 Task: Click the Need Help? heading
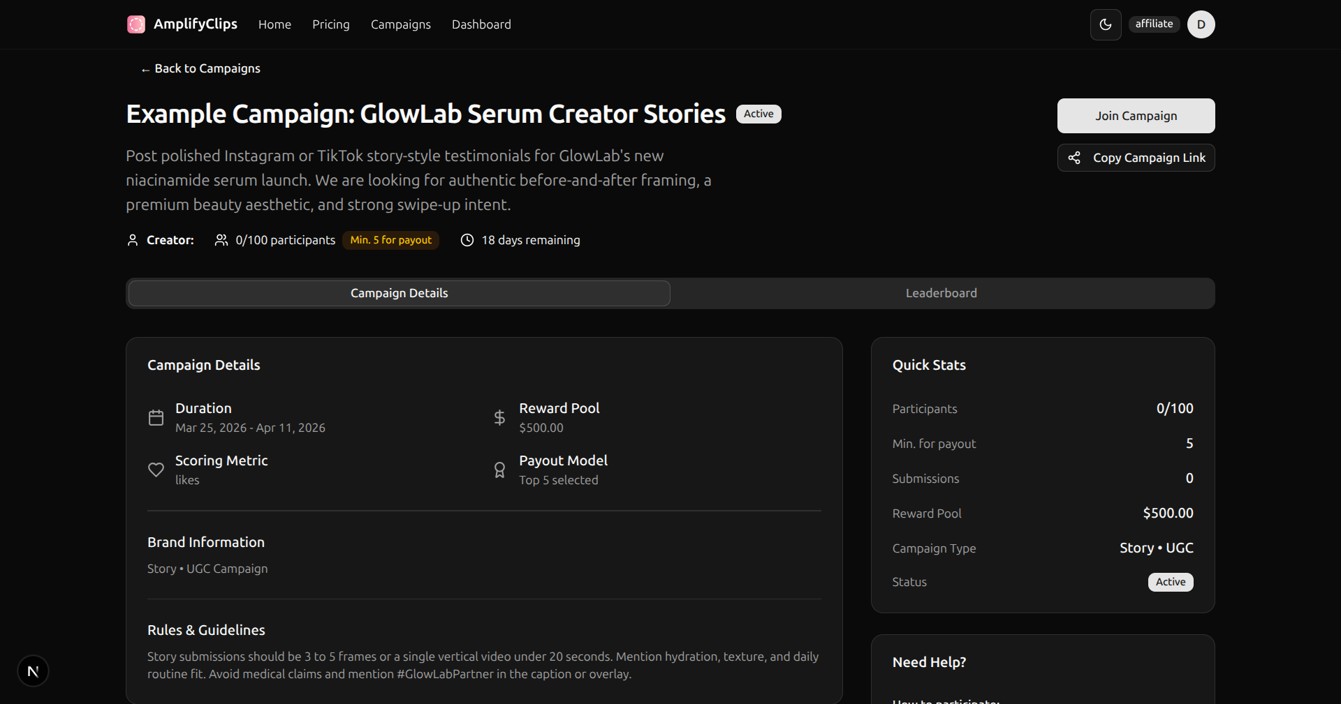tap(929, 662)
